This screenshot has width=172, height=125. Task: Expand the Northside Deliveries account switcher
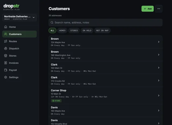click(x=19, y=17)
